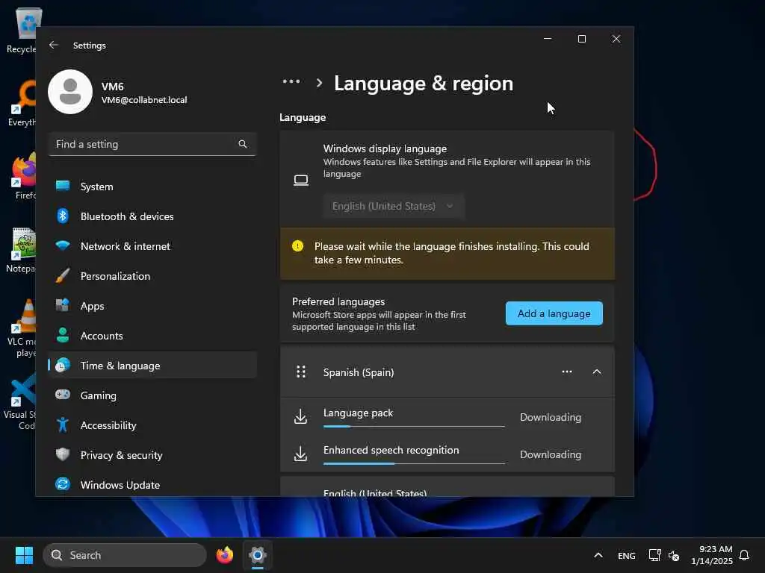
Task: Open the System settings category
Action: pyautogui.click(x=152, y=186)
